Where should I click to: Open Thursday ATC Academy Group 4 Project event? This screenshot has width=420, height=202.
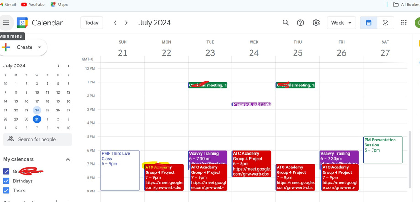295,177
